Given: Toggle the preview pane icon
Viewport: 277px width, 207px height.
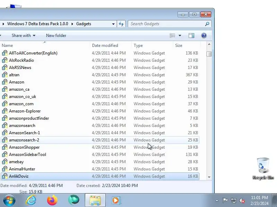Looking at the screenshot, I should click(191, 36).
